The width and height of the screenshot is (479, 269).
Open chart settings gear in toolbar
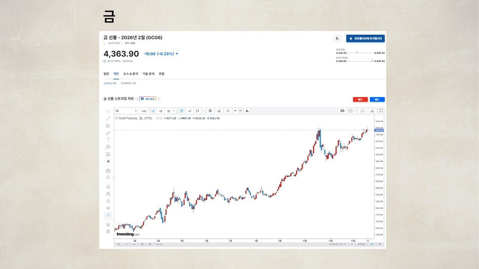point(210,111)
